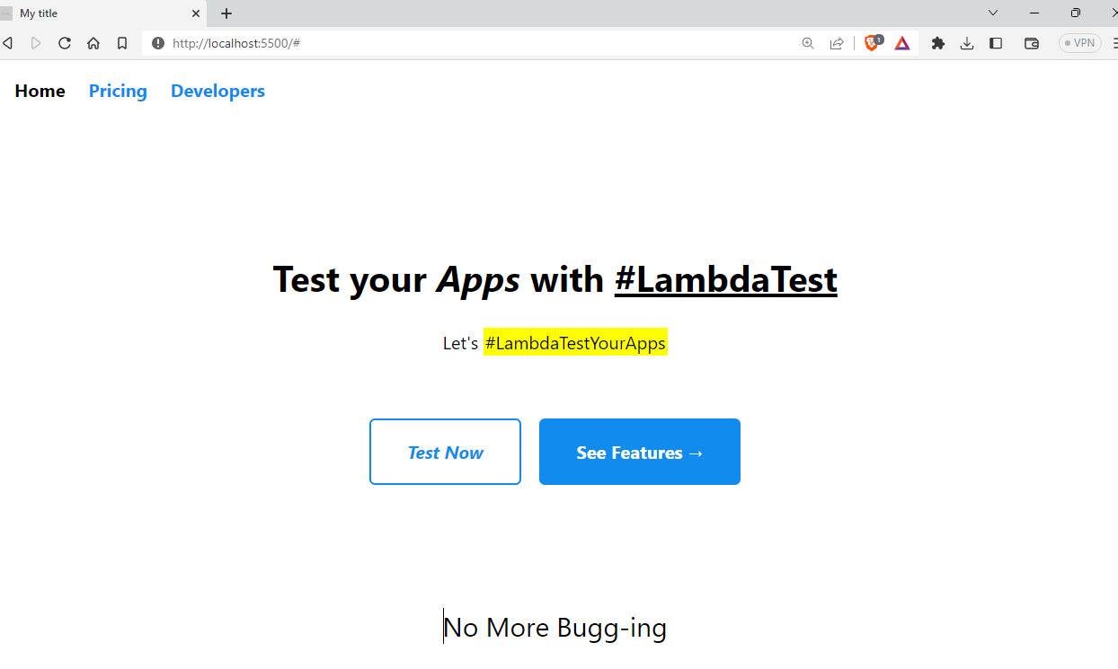Screen dimensions: 1118x669
Task: Click the browser back arrow
Action: [x=8, y=43]
